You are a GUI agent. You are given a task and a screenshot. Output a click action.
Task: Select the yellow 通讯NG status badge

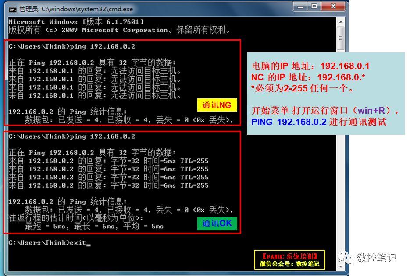click(x=217, y=104)
